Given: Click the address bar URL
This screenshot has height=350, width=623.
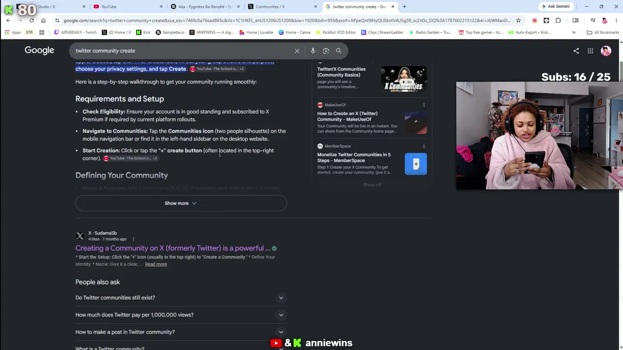Looking at the screenshot, I should coord(287,20).
